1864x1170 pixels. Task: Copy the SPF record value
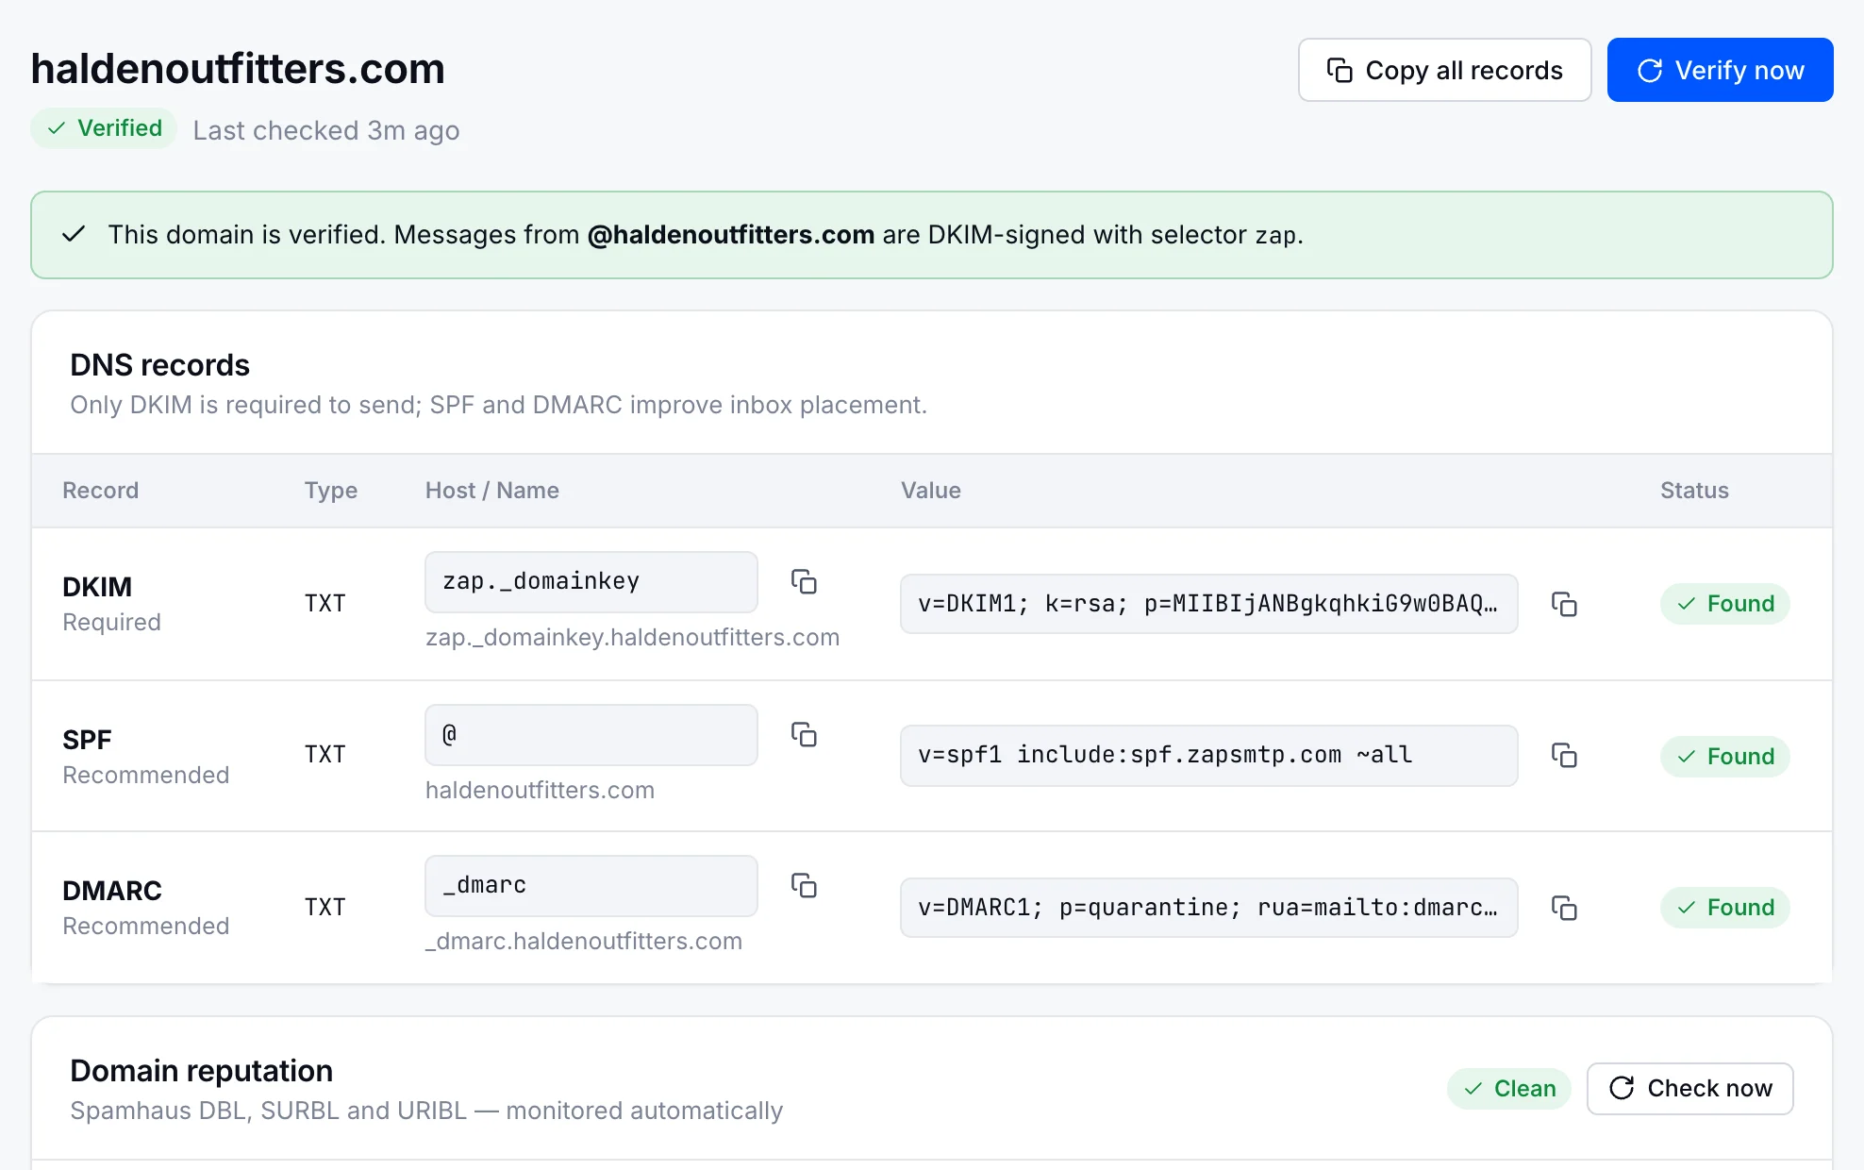click(1564, 755)
